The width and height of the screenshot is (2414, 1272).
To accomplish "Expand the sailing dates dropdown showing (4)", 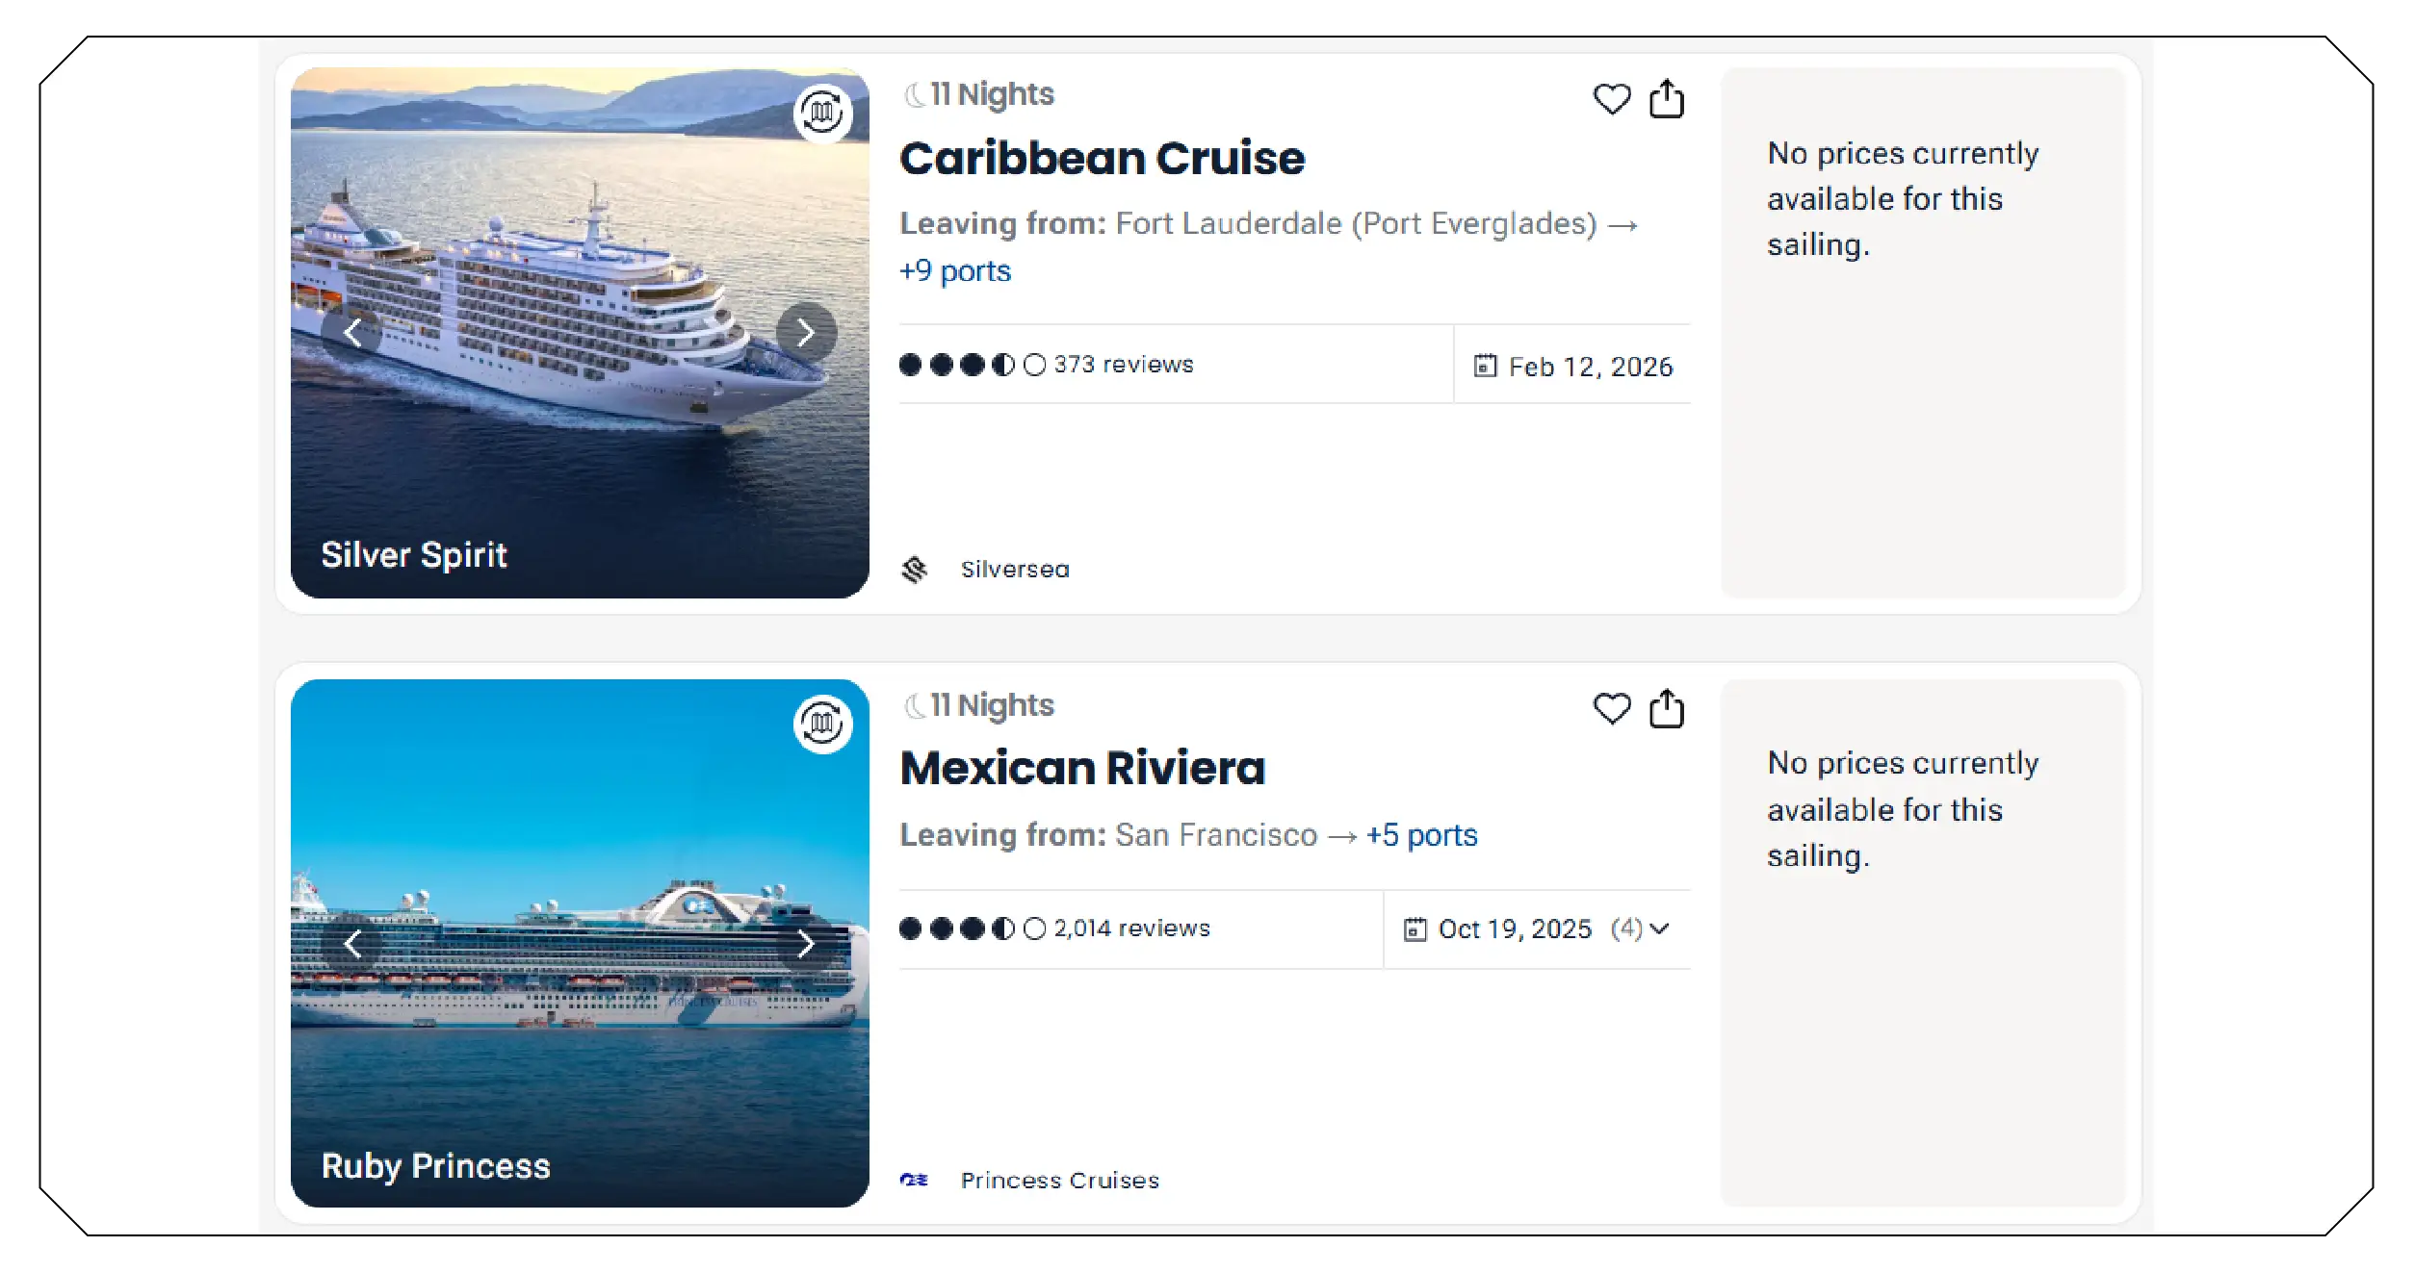I will click(1658, 929).
